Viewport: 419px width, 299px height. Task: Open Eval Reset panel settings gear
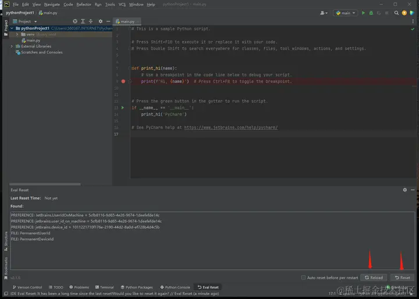tap(405, 190)
